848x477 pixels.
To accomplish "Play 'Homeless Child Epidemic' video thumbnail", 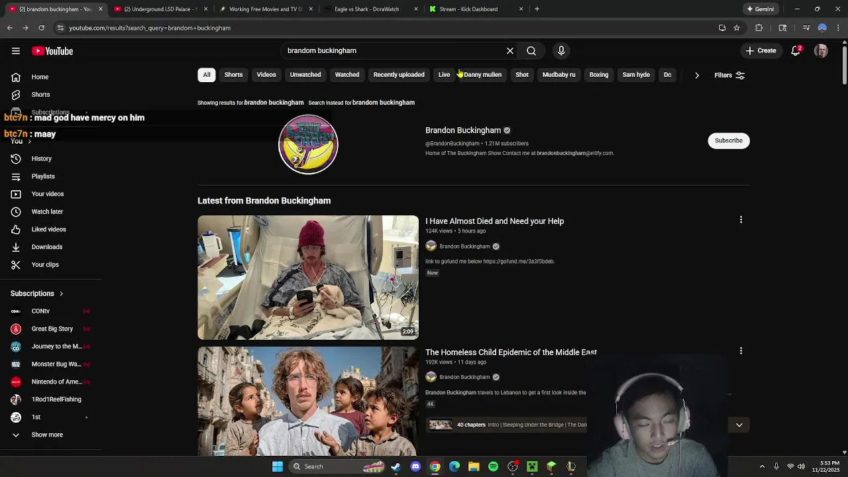I will tap(308, 401).
